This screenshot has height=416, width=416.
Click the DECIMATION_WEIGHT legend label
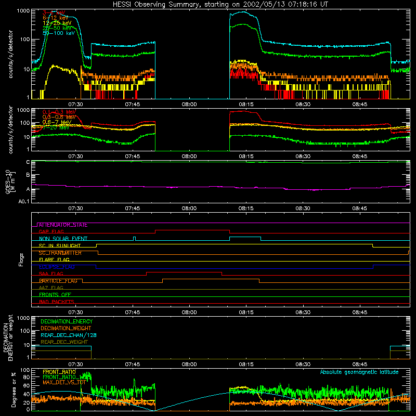(x=66, y=329)
